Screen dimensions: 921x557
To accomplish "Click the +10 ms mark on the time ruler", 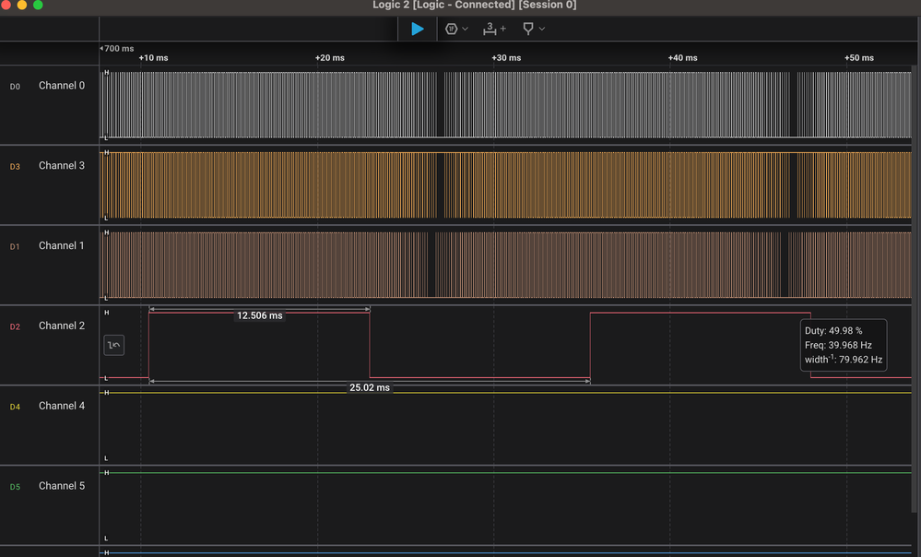I will pos(153,57).
